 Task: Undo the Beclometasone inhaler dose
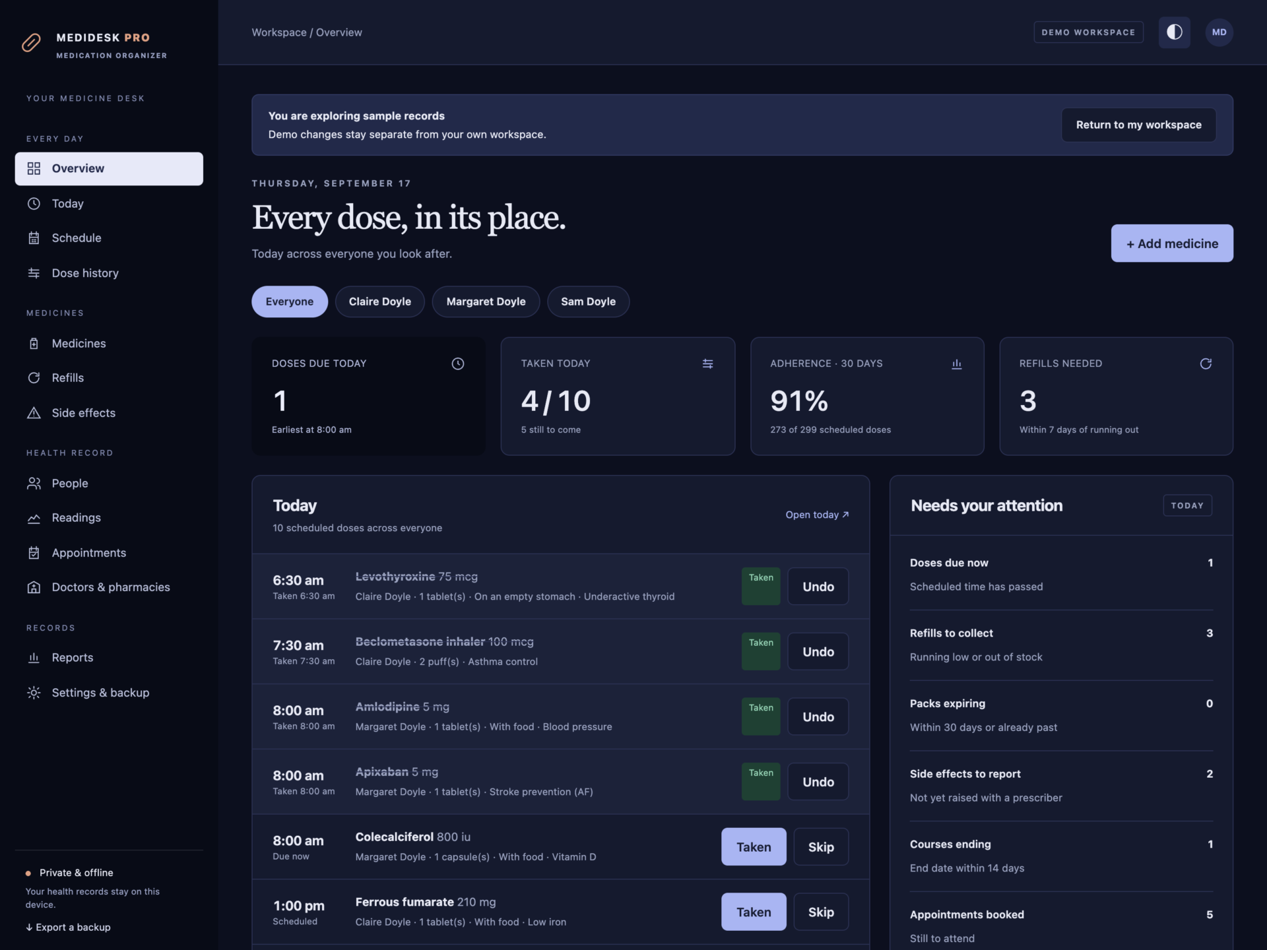(818, 652)
